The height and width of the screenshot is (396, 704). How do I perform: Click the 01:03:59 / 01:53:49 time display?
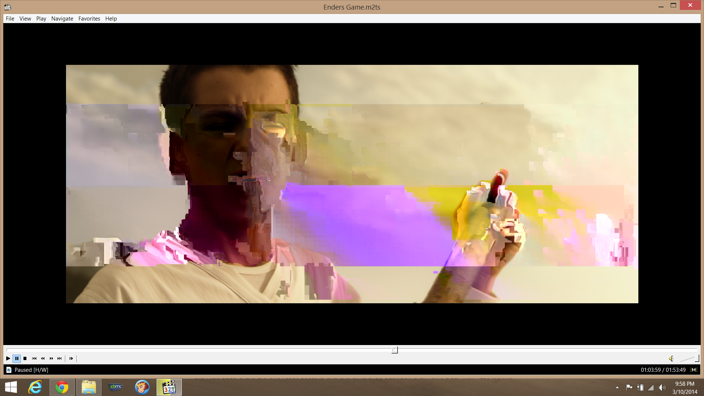(663, 370)
